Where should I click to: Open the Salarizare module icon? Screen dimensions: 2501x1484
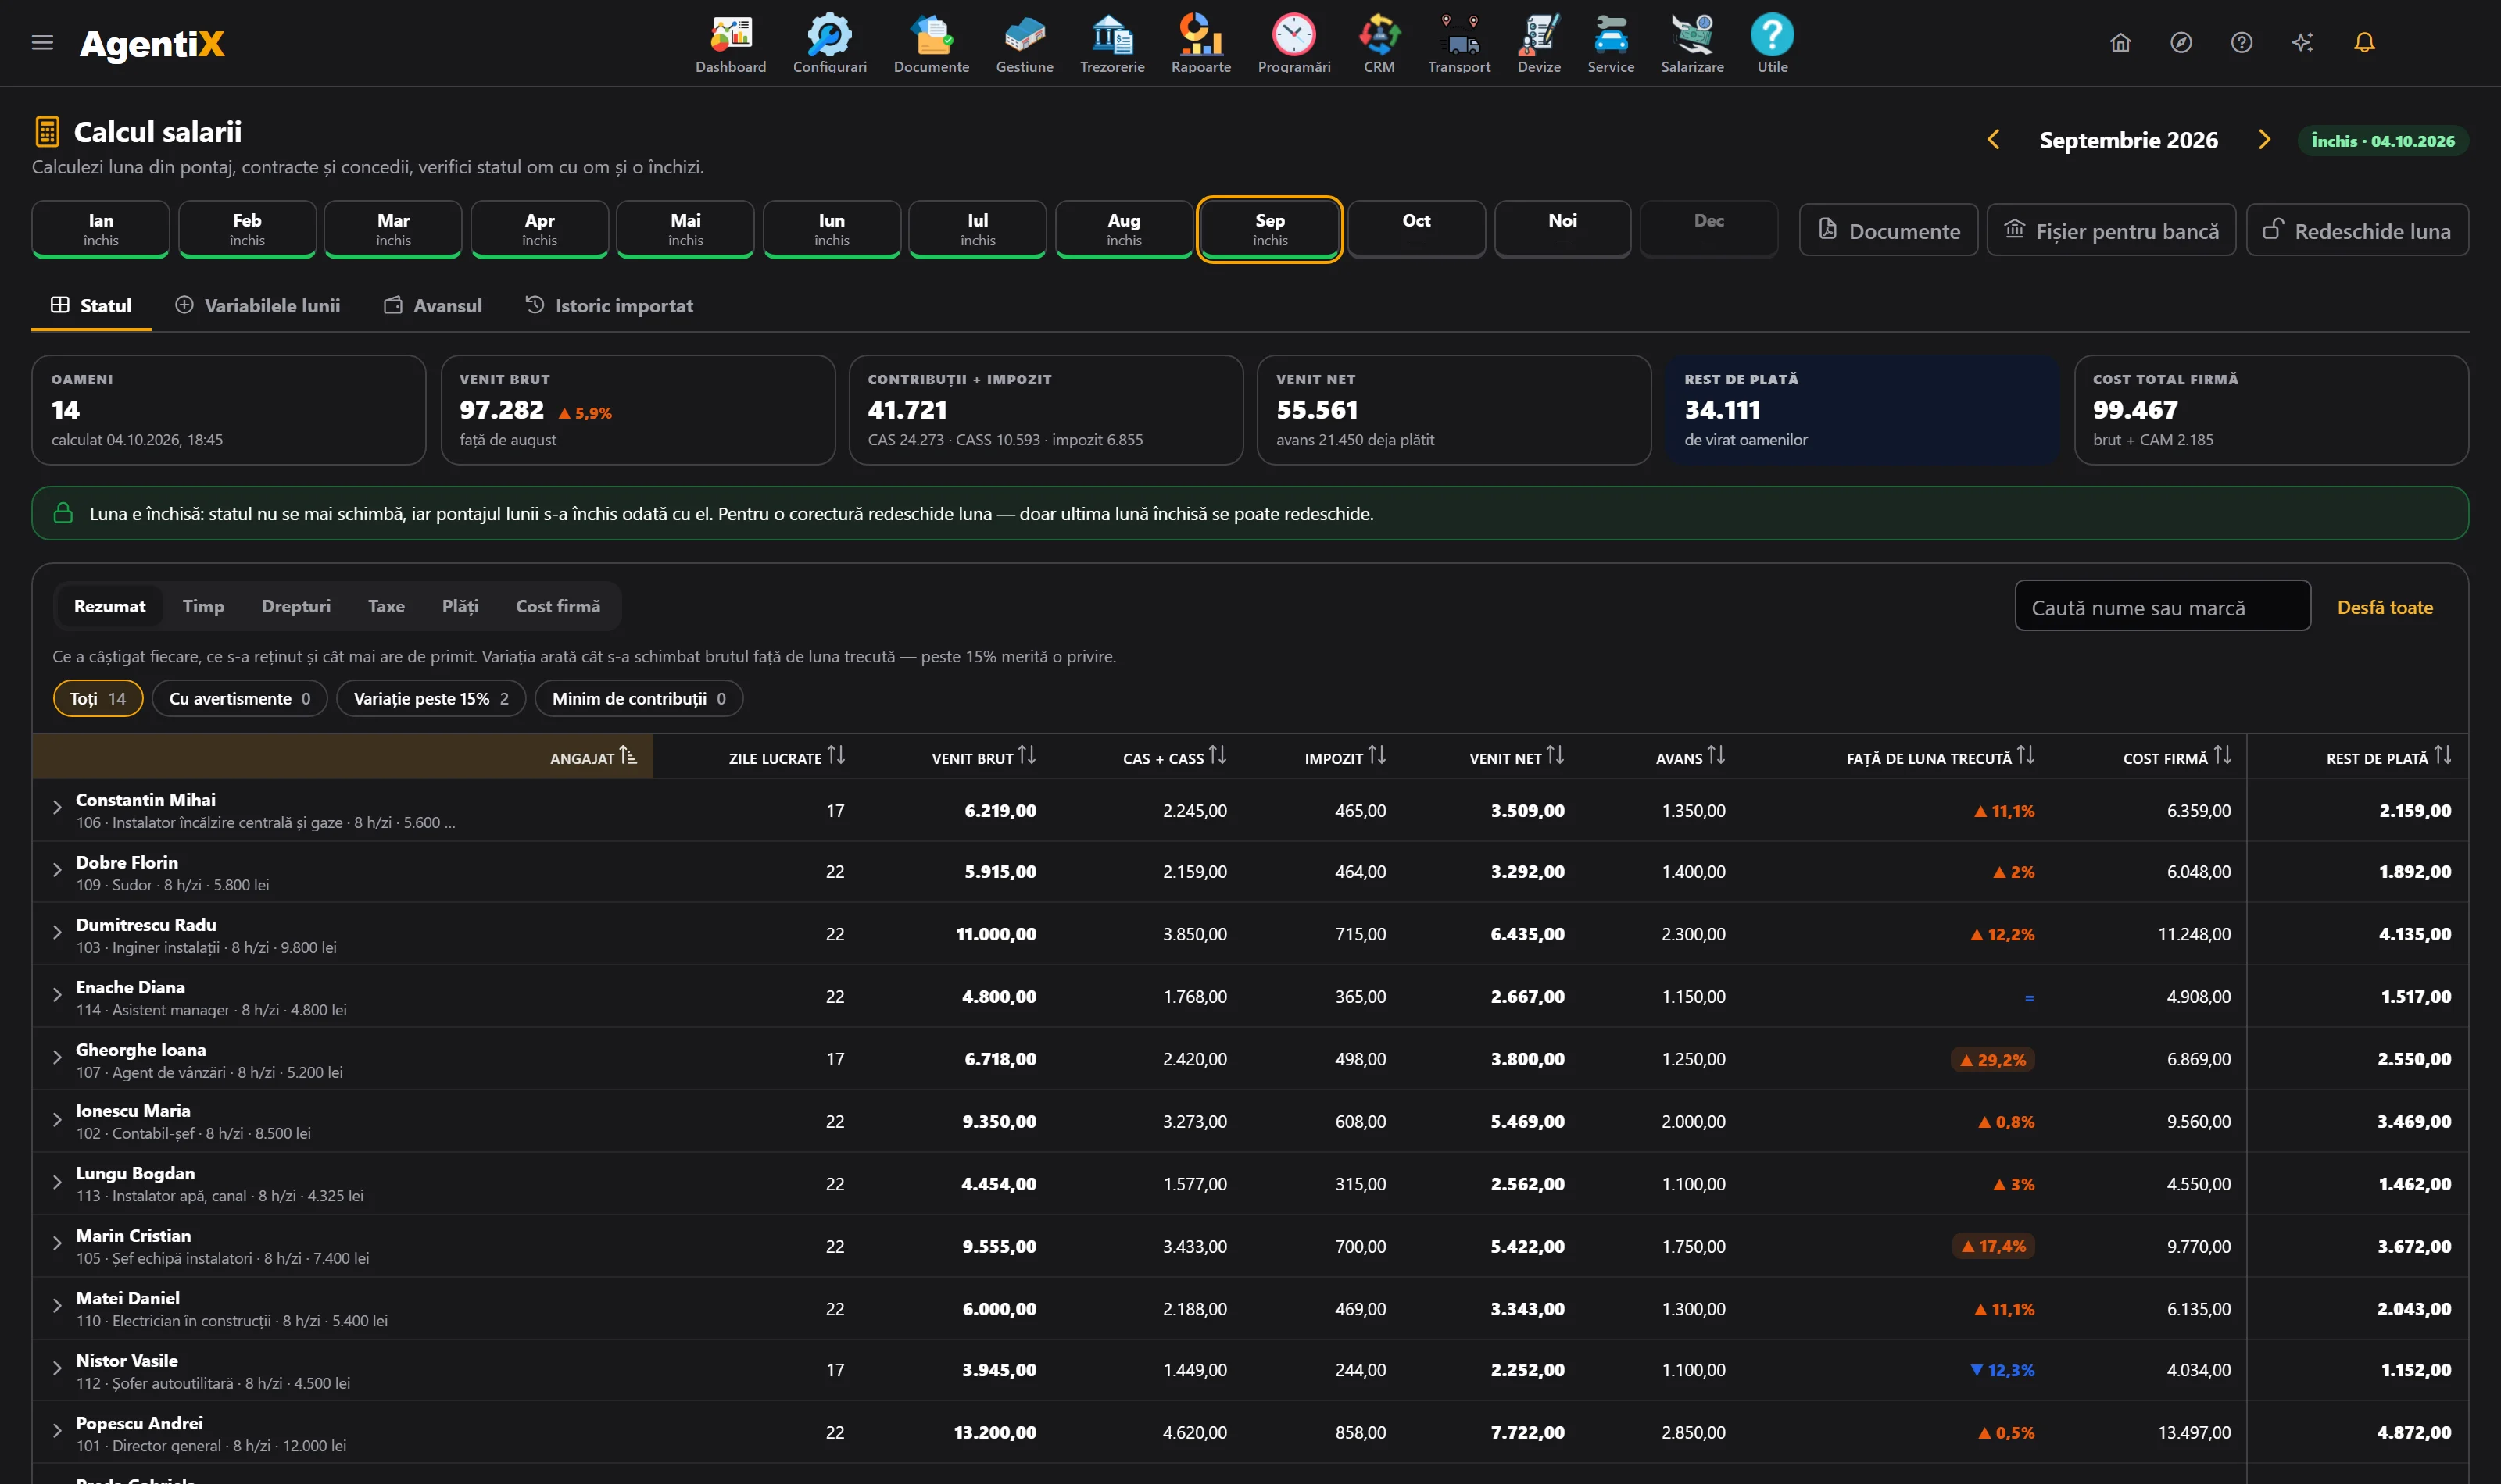[x=1691, y=43]
